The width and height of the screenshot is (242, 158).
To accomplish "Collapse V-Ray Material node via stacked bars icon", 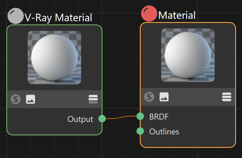I will coord(93,99).
